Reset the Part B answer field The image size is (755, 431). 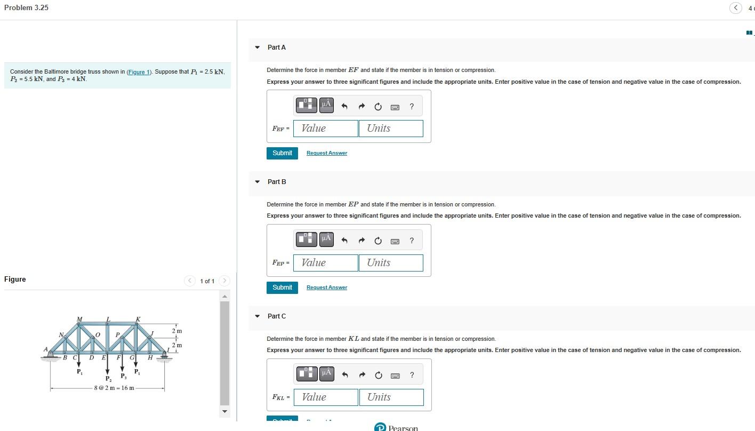[x=378, y=241]
